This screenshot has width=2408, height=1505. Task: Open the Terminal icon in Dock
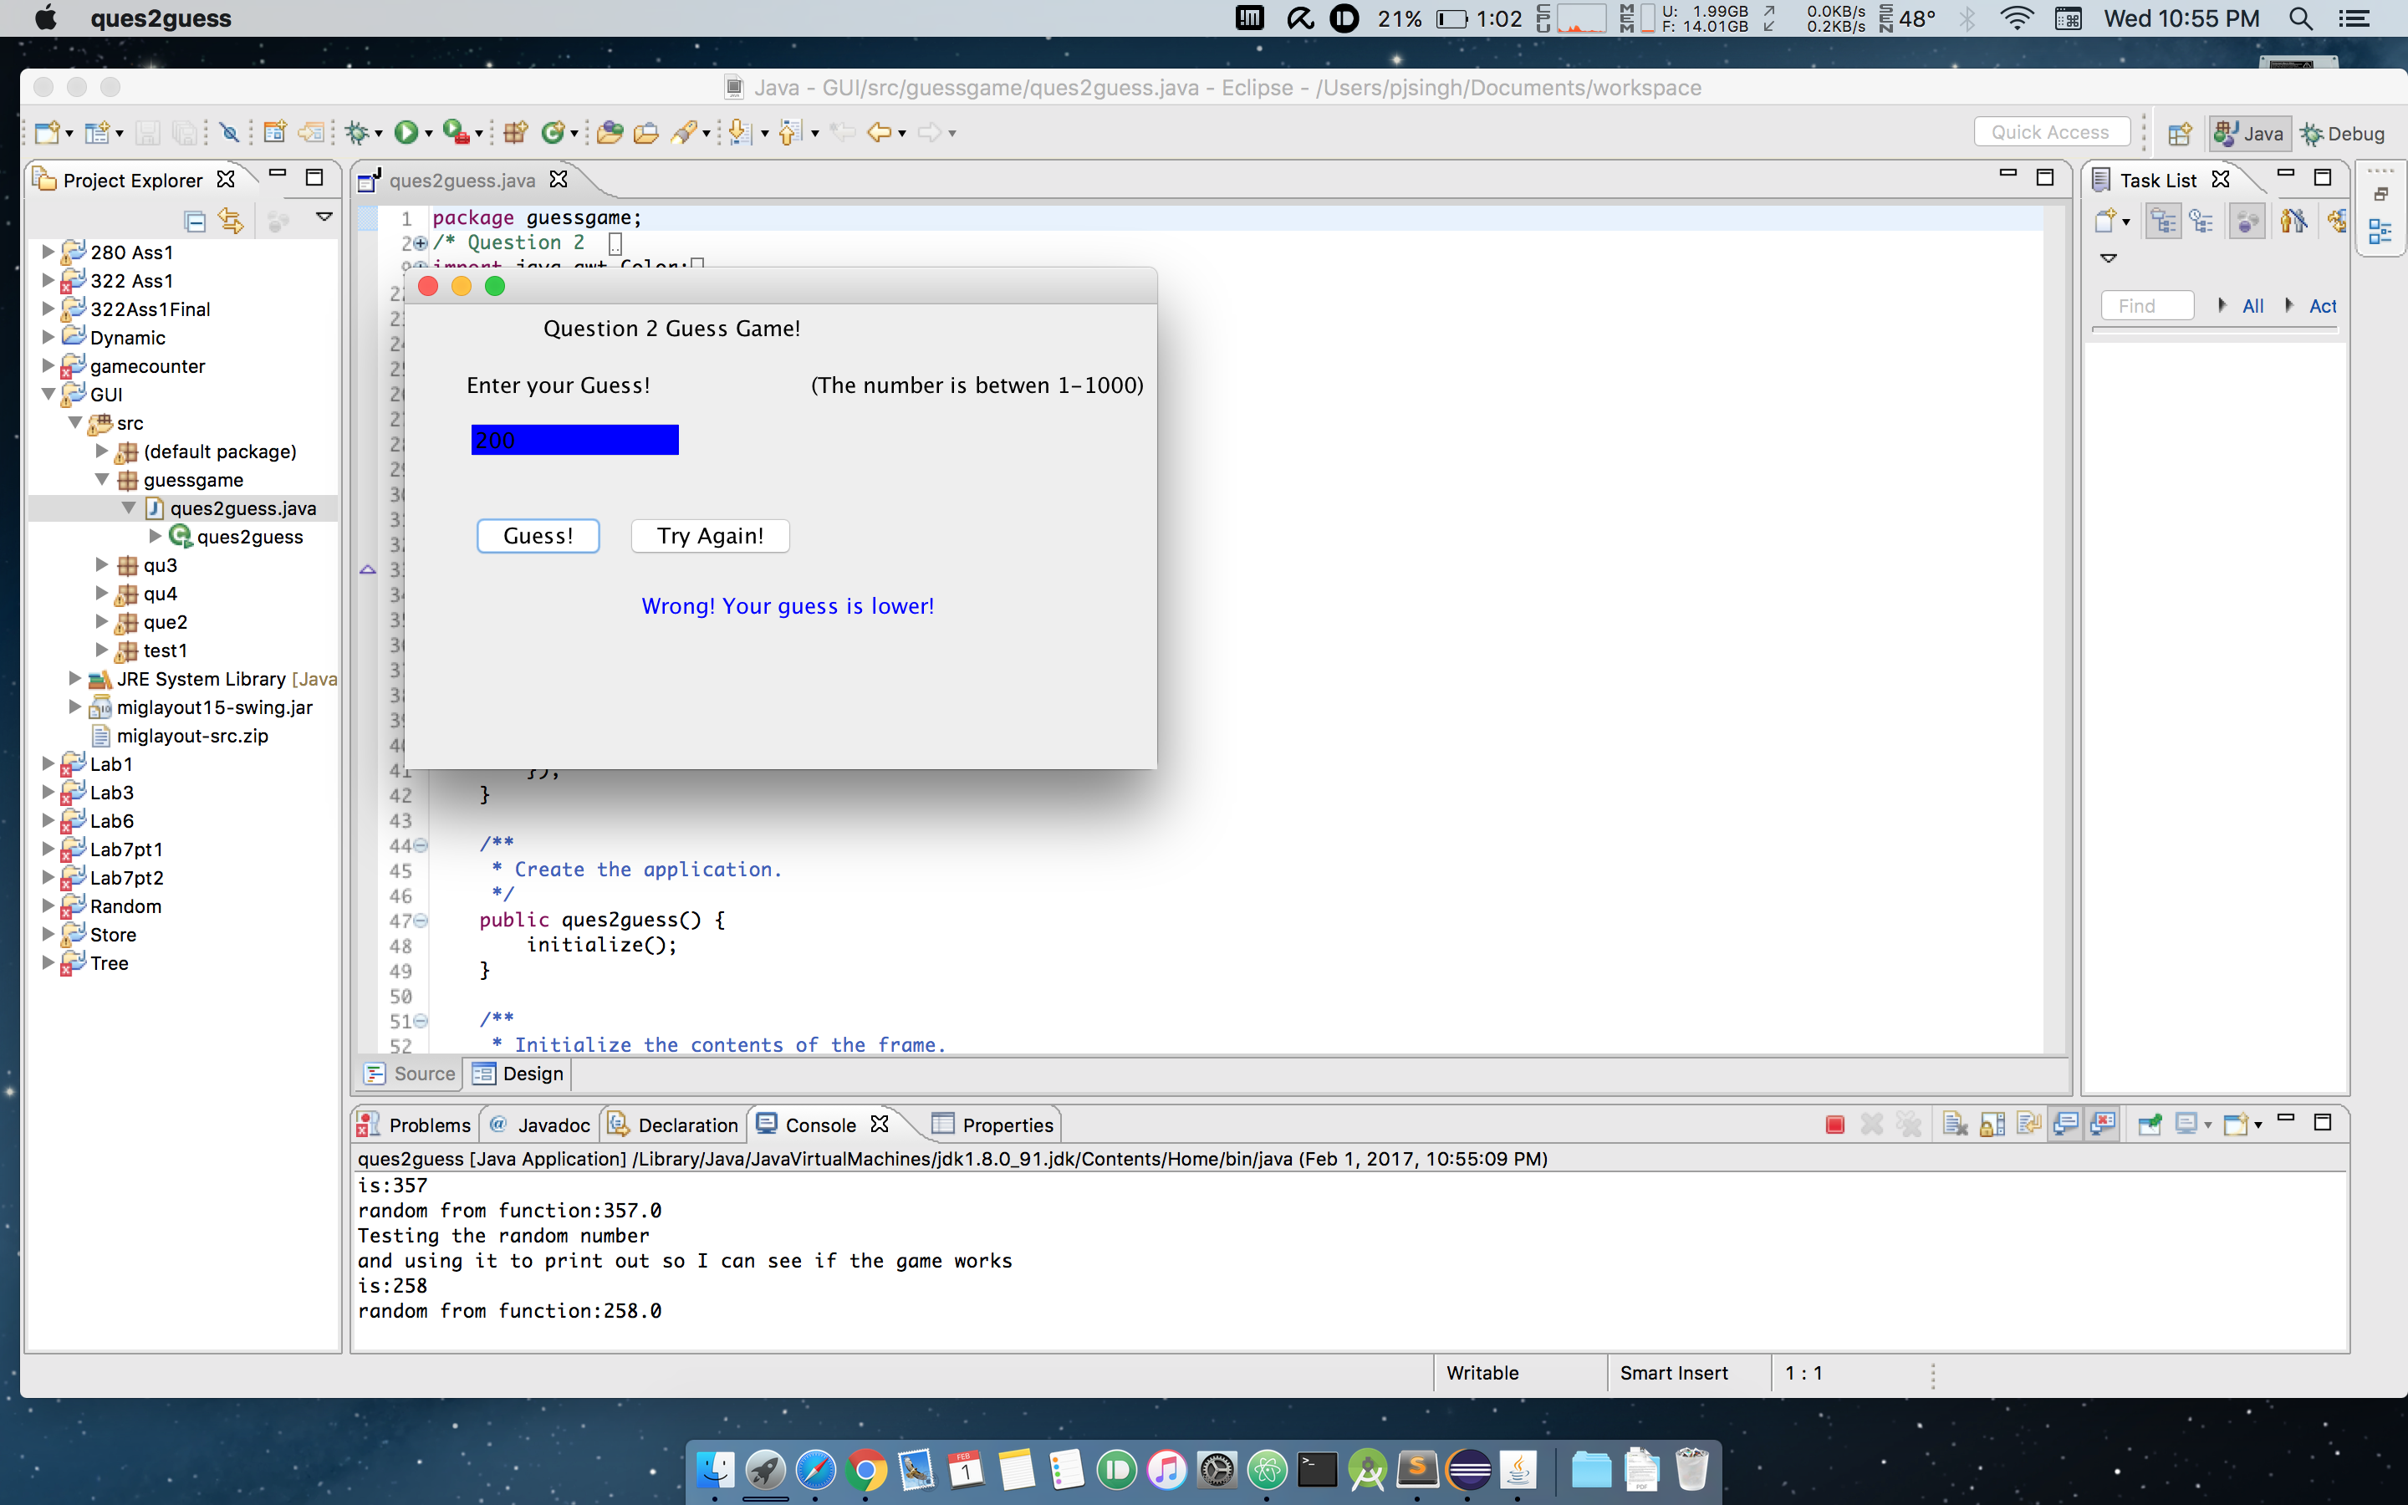[x=1318, y=1470]
